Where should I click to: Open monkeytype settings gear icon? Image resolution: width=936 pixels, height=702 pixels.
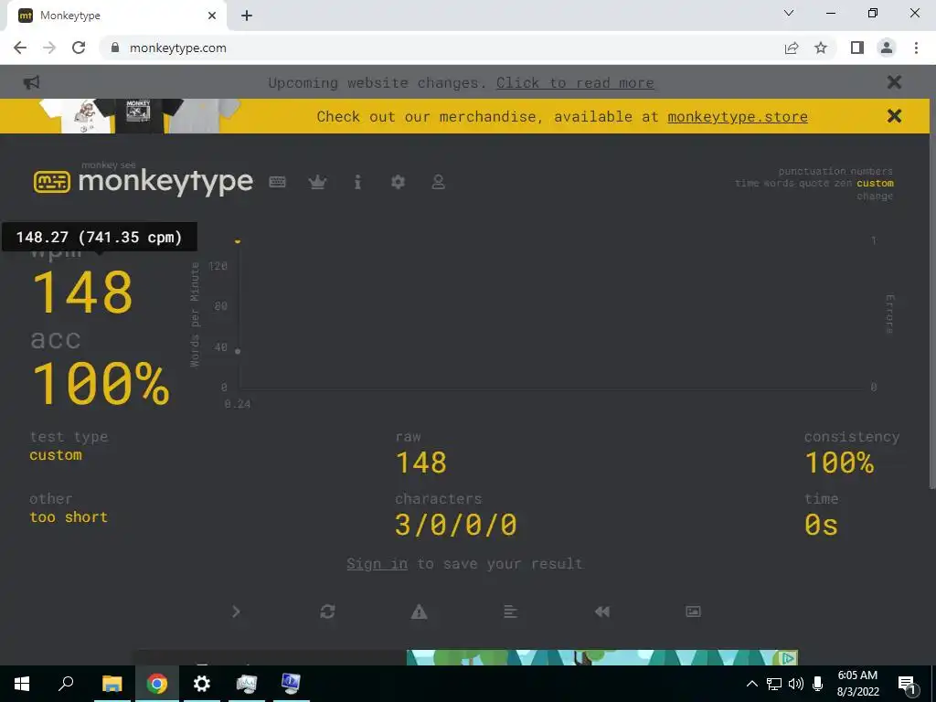[398, 182]
